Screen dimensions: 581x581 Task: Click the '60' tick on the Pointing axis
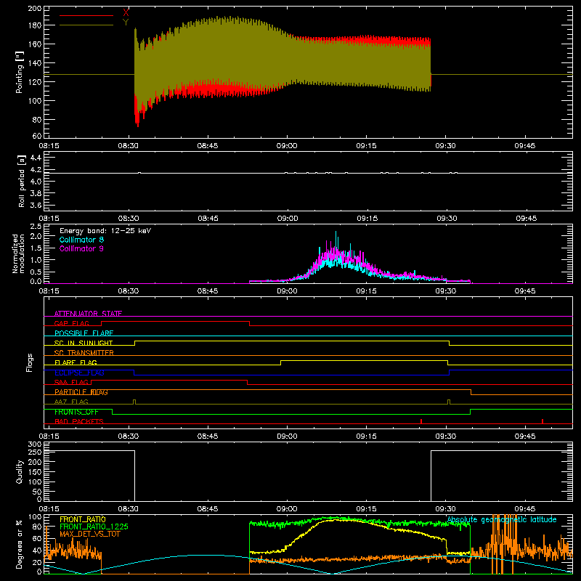click(x=37, y=136)
